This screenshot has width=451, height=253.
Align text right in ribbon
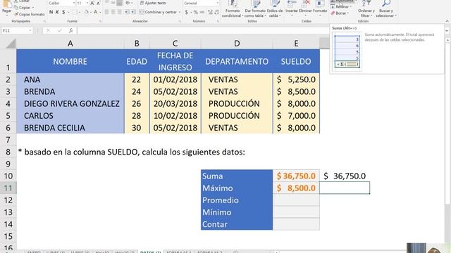coord(119,12)
